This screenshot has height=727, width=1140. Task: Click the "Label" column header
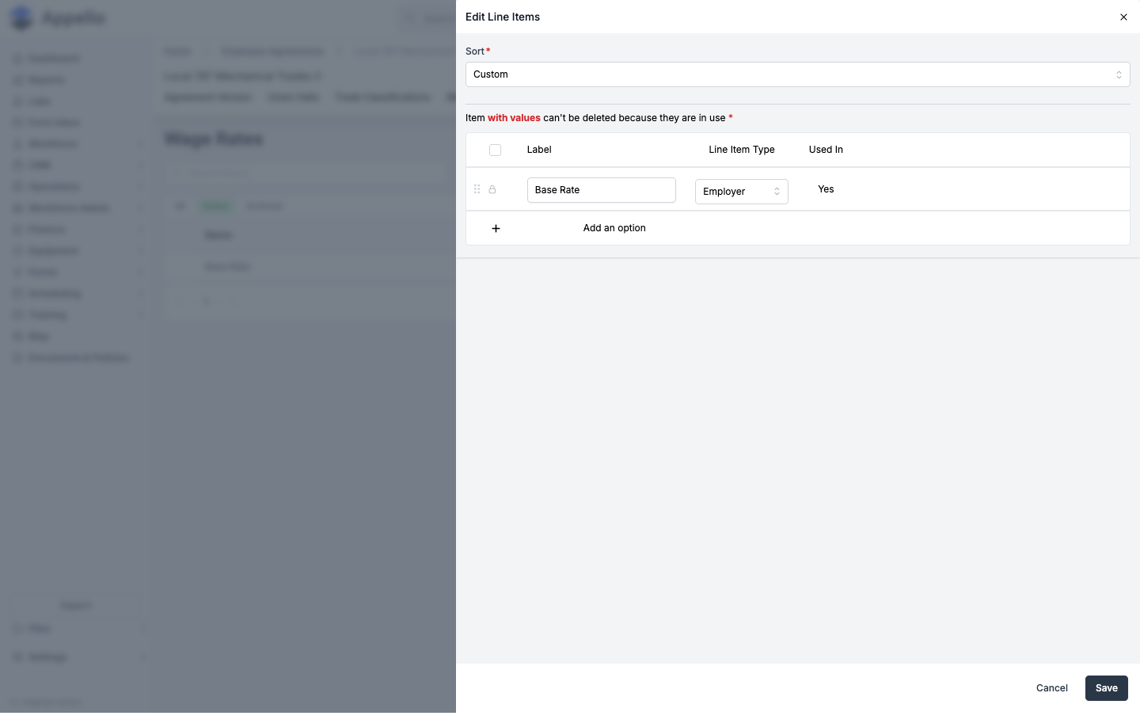click(539, 150)
